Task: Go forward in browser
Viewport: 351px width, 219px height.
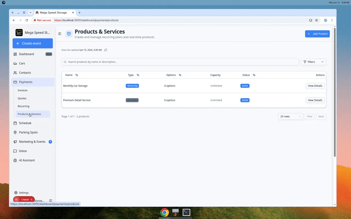Action: click(20, 20)
